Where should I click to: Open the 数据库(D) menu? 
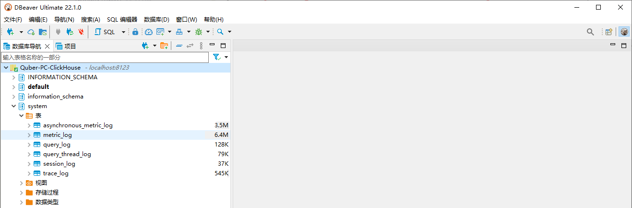[156, 20]
